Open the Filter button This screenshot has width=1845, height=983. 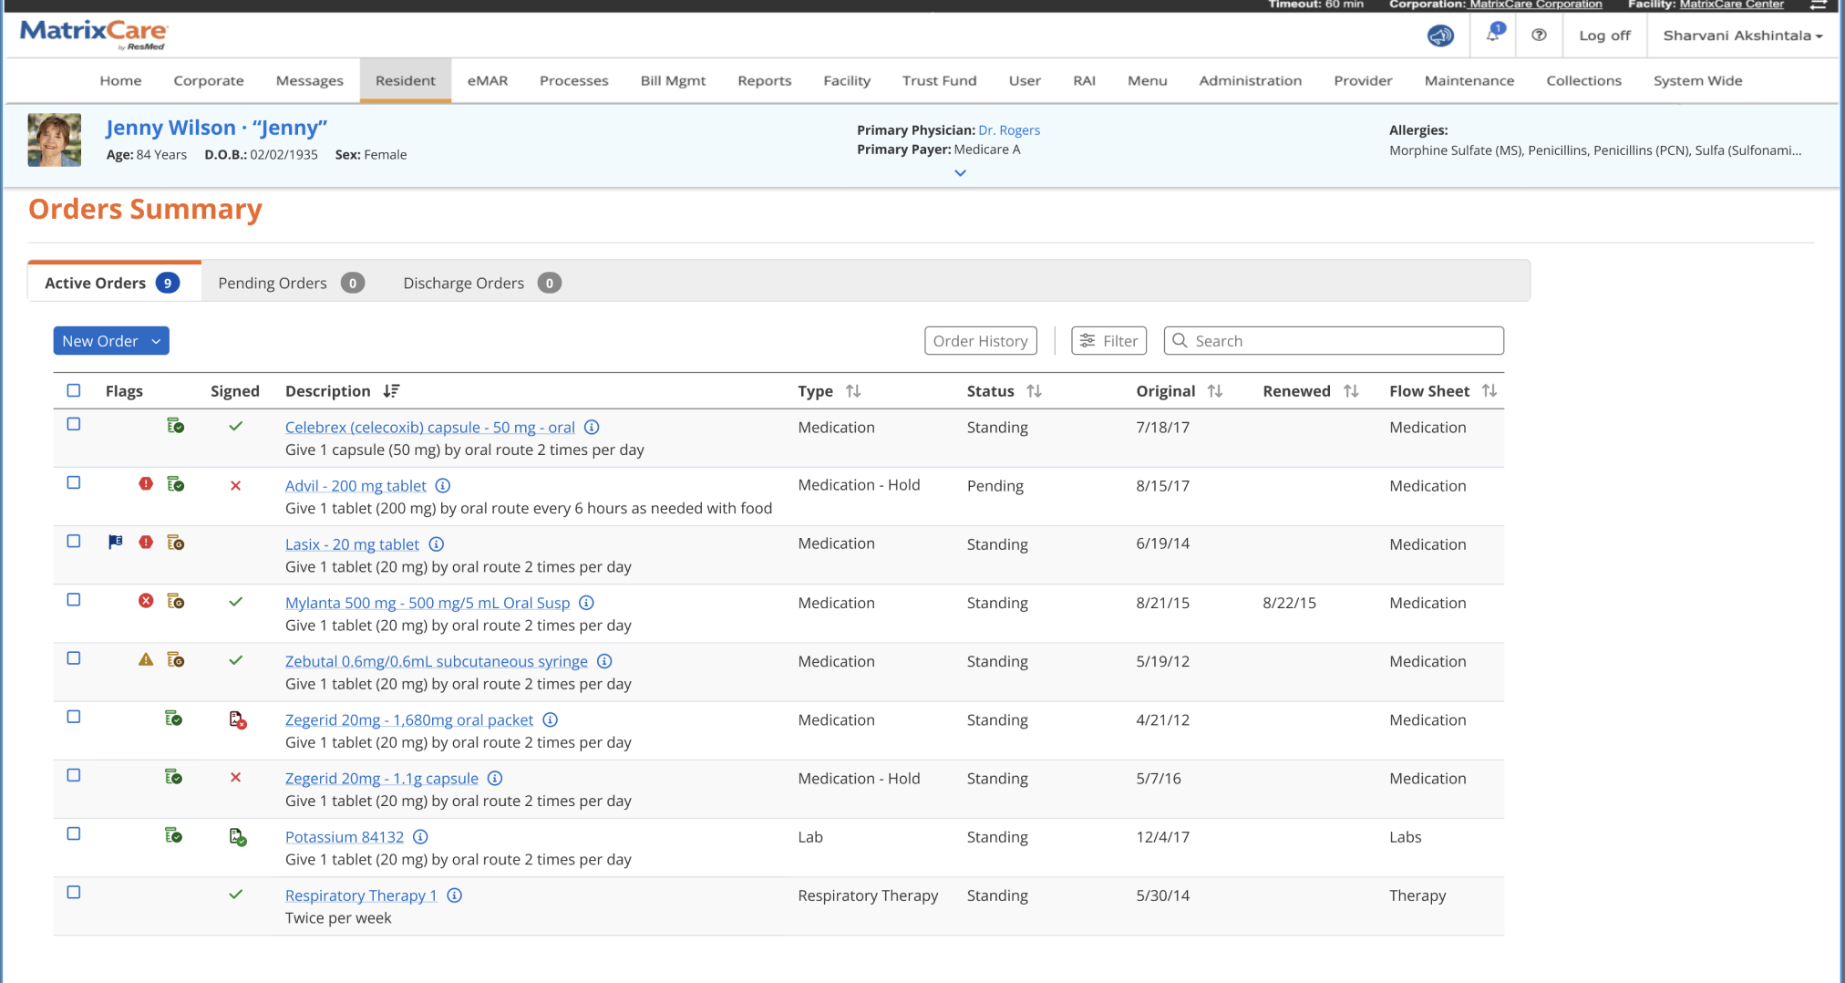click(1109, 341)
